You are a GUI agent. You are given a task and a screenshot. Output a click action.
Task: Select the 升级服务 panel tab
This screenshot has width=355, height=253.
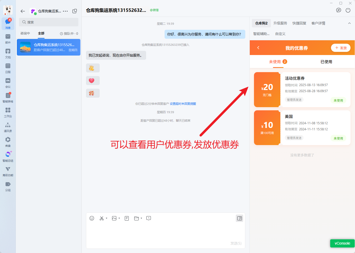point(280,23)
